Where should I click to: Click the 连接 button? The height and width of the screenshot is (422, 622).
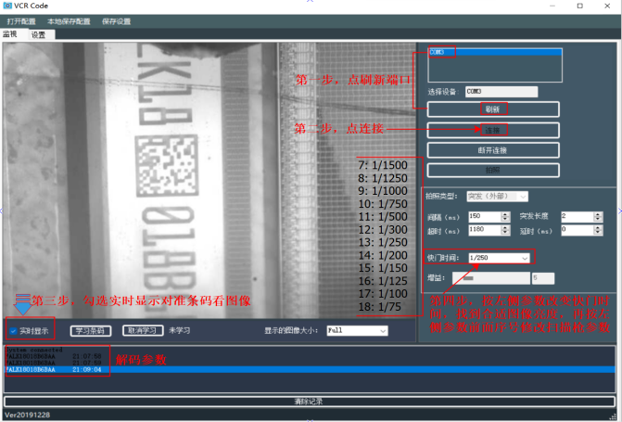[x=493, y=130]
